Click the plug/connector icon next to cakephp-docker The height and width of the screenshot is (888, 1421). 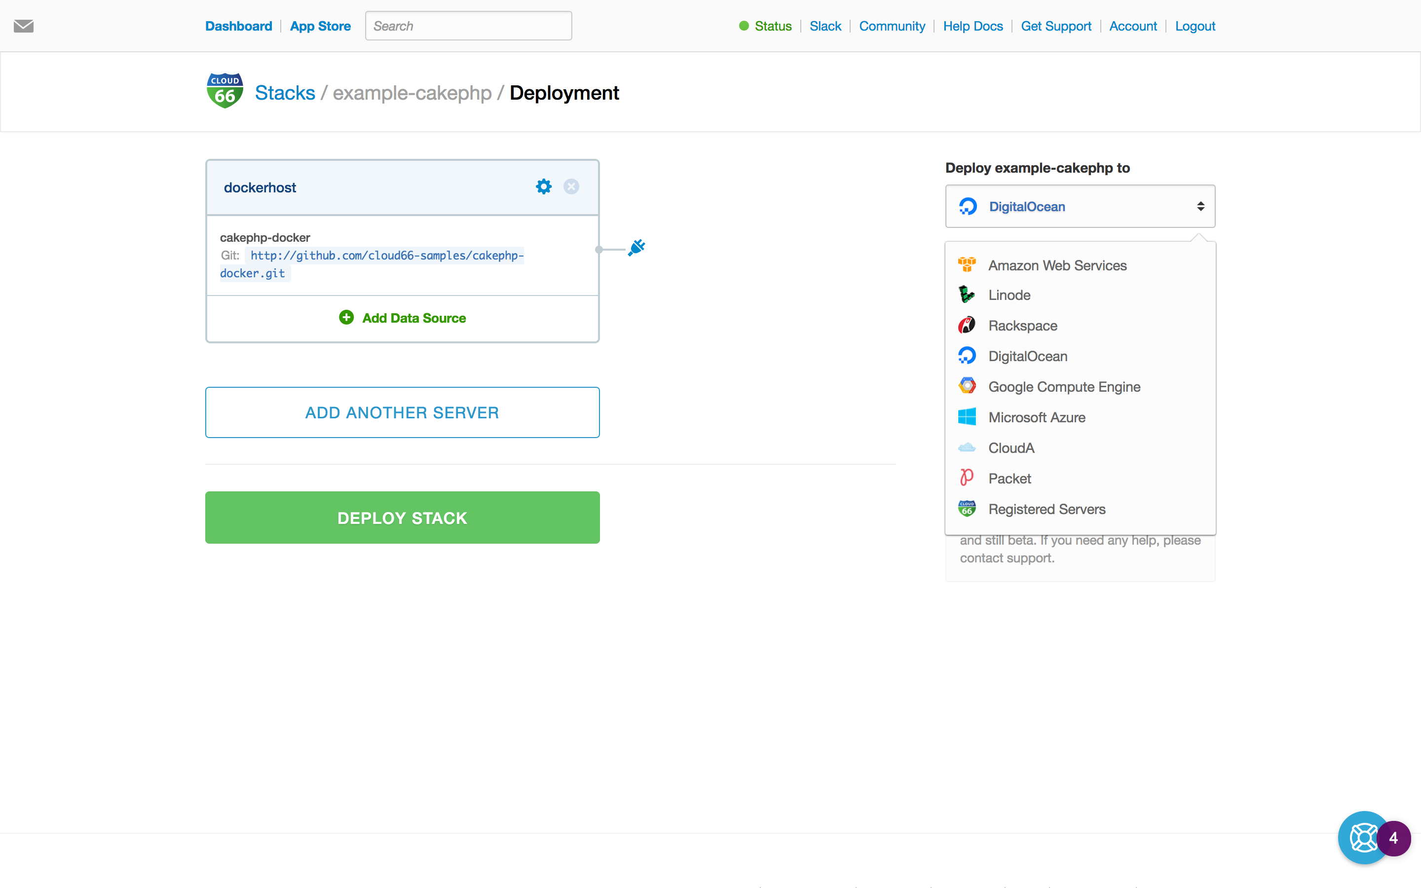pos(636,248)
